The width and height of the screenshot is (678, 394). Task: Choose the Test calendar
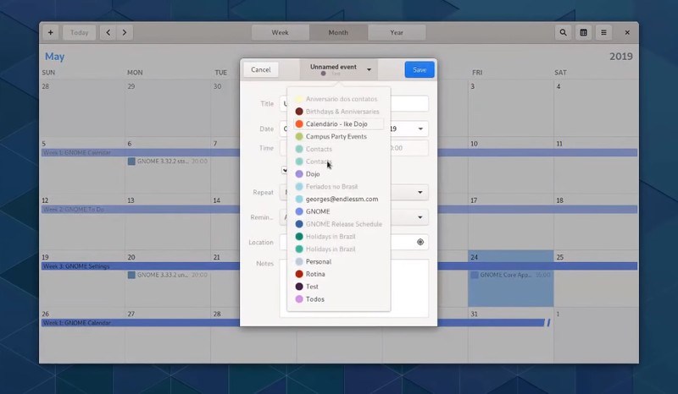(338, 287)
